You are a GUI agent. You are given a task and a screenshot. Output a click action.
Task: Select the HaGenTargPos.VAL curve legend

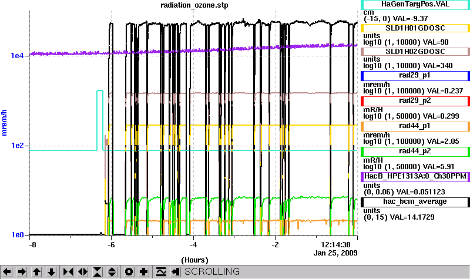(x=415, y=4)
